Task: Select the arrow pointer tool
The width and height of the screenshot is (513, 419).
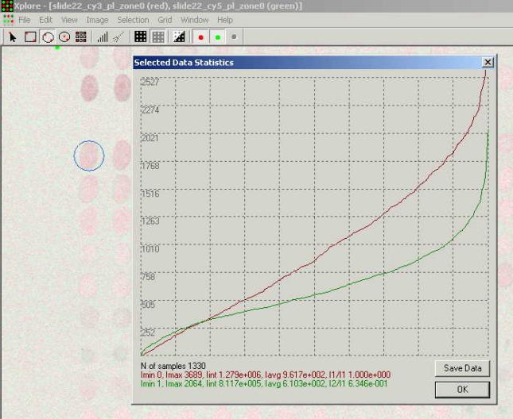Action: pyautogui.click(x=12, y=37)
